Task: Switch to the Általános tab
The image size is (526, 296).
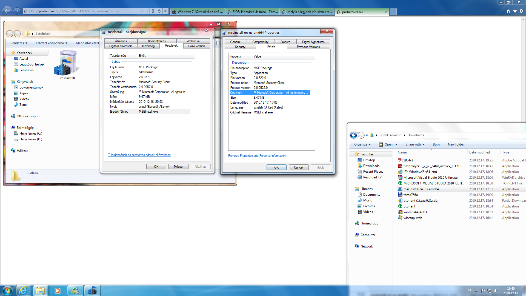Action: tap(121, 41)
